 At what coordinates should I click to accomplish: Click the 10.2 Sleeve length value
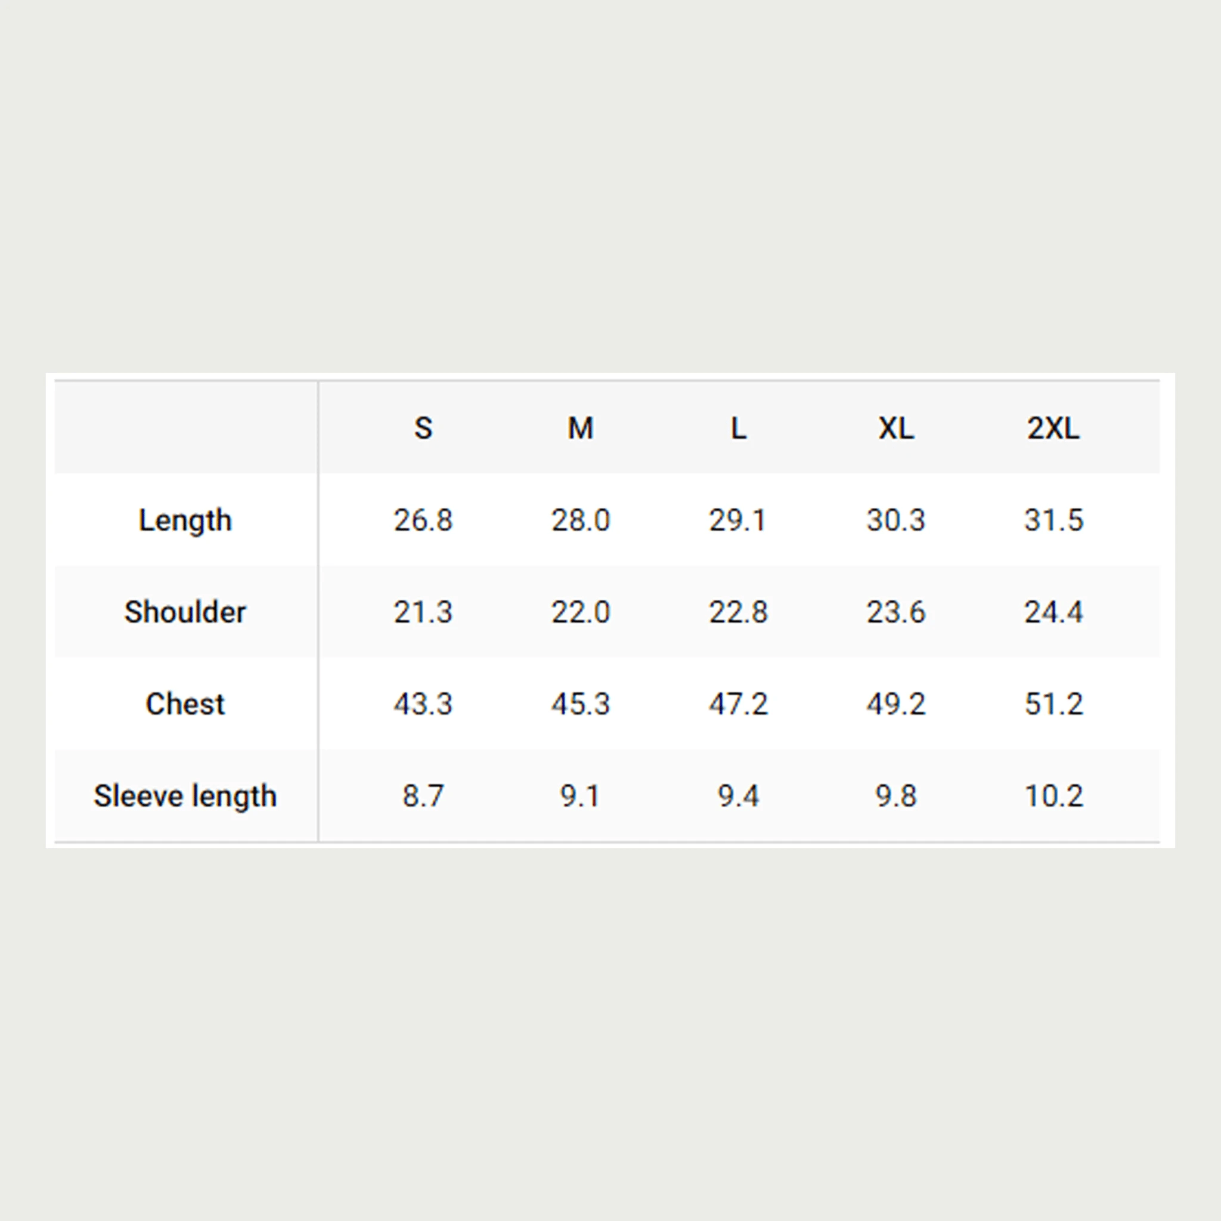point(1053,796)
